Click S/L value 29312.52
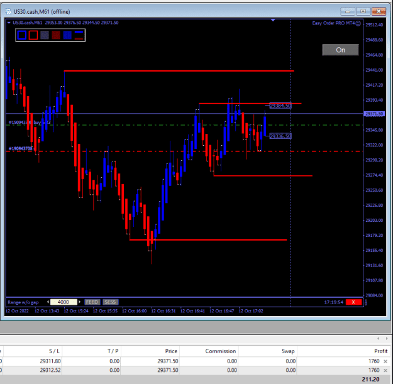The width and height of the screenshot is (393, 384). (x=50, y=370)
